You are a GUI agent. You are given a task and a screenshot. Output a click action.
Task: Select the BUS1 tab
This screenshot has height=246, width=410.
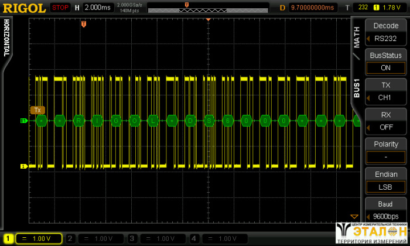coord(357,87)
